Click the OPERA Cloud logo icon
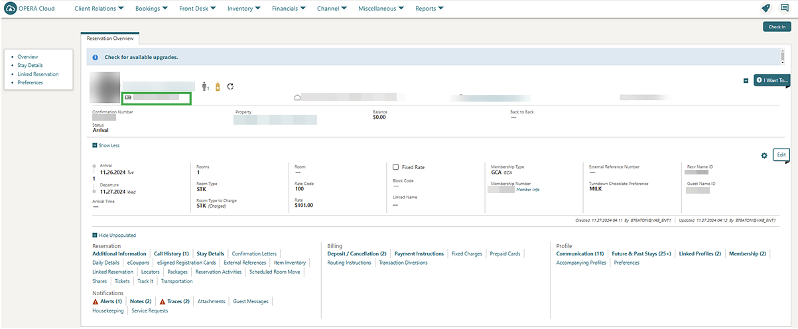 pos(11,9)
